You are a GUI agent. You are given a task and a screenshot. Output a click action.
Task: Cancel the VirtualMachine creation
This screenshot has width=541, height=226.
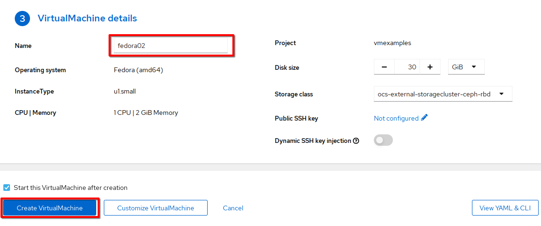[233, 208]
